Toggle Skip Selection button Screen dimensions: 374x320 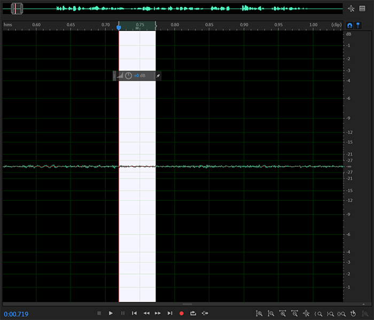click(205, 313)
